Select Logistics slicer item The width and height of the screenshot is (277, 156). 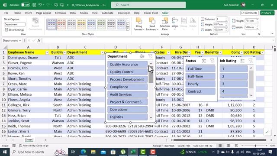click(x=127, y=117)
